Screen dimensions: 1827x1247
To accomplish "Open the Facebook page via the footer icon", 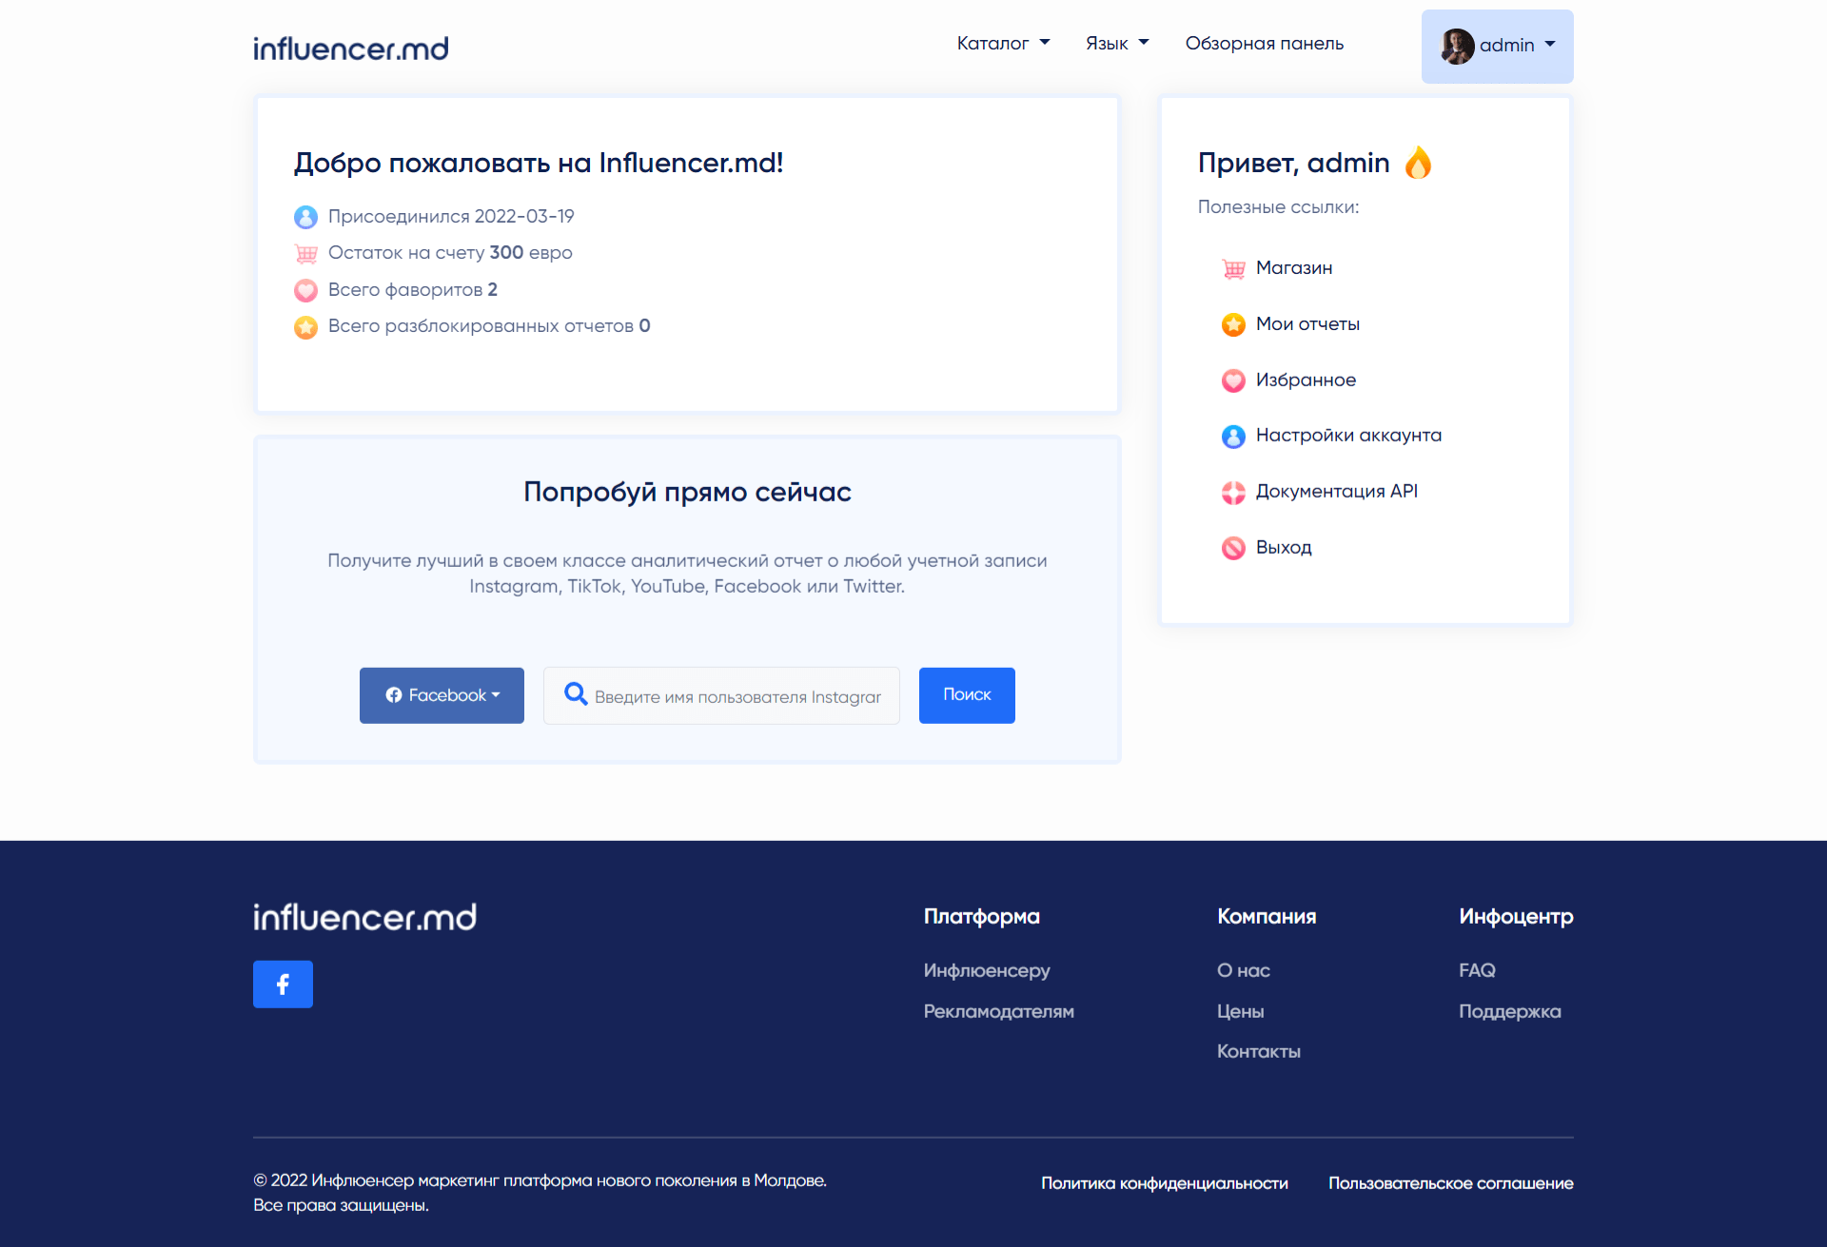I will (x=283, y=984).
